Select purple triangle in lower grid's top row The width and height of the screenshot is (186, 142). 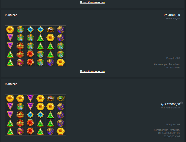tap(30, 98)
